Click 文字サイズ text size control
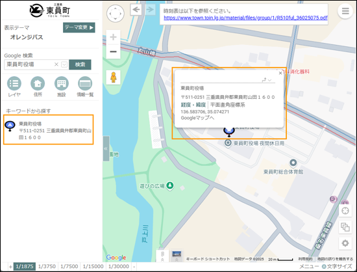This screenshot has height=272, width=357. tap(337, 266)
